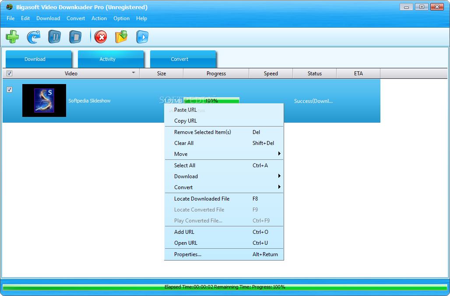Stop the download with the stop icon

pyautogui.click(x=75, y=36)
